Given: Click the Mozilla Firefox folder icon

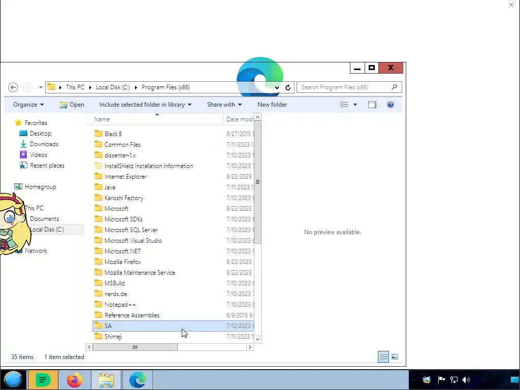Looking at the screenshot, I should [98, 262].
